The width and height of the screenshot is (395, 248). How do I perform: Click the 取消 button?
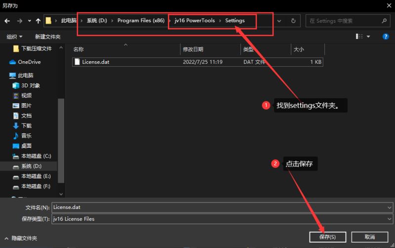pos(369,237)
